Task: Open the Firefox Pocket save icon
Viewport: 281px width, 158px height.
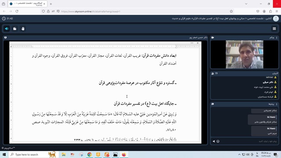Action: pyautogui.click(x=258, y=11)
